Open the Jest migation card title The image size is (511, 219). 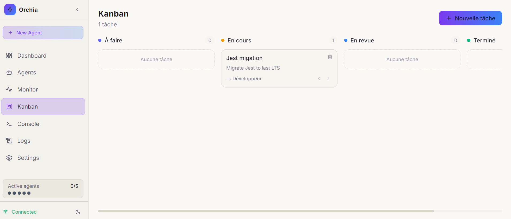(x=244, y=58)
